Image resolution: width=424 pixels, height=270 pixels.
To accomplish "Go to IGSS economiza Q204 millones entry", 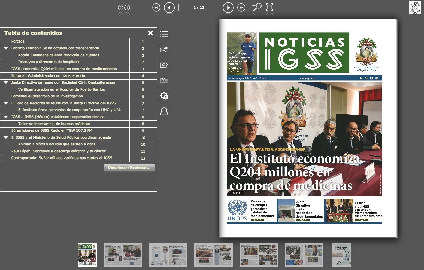I will [x=64, y=69].
